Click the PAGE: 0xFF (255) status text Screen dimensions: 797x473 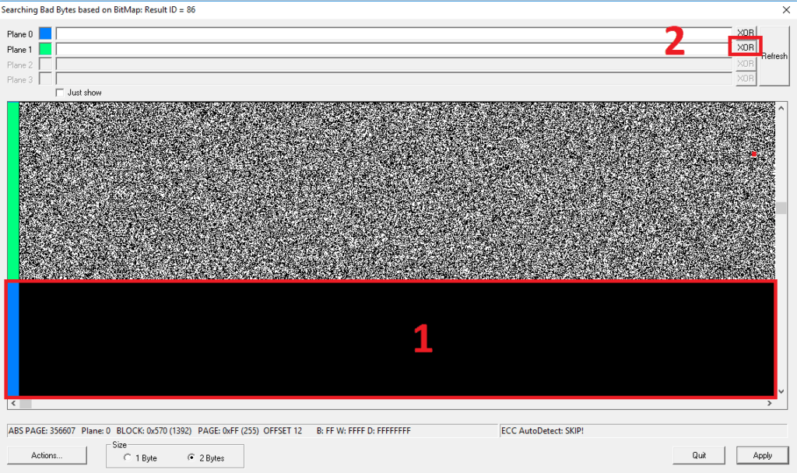coord(228,431)
